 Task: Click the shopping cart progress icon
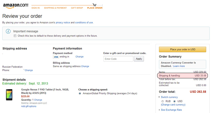pos(95,5)
